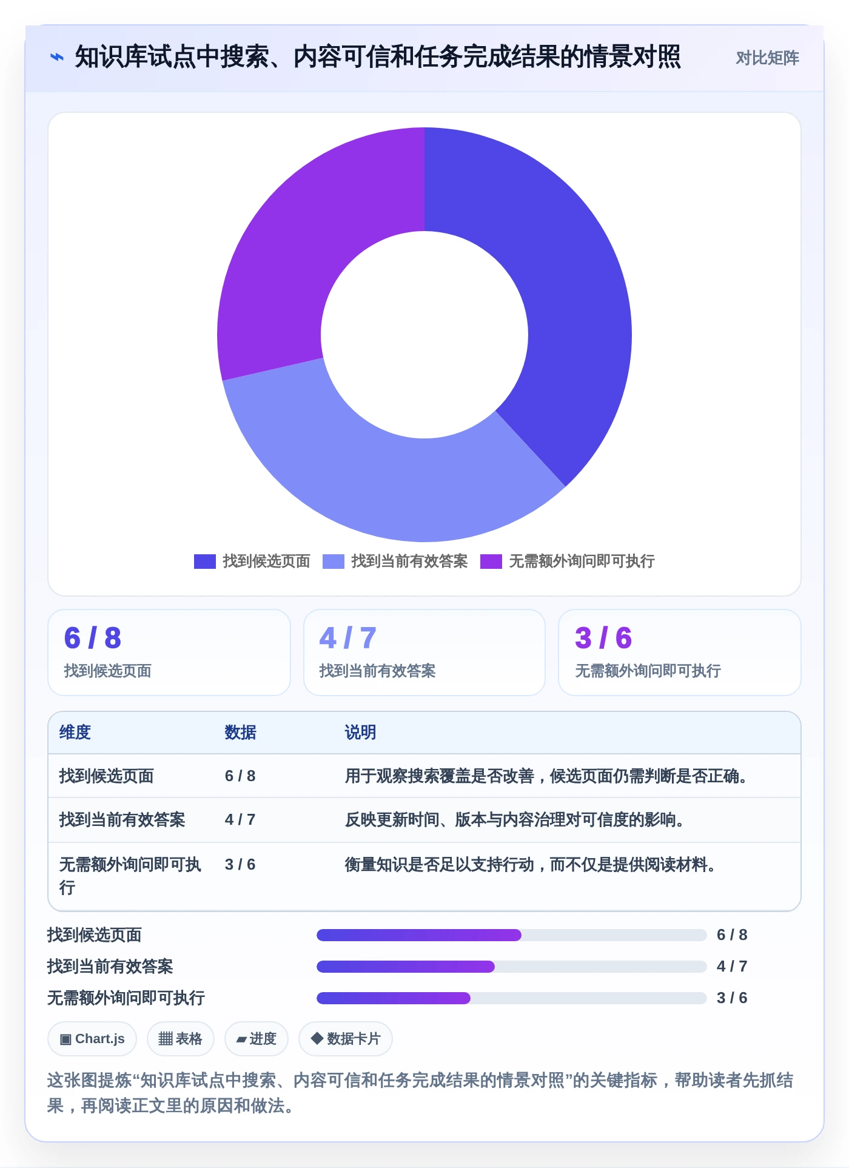This screenshot has height=1168, width=849.
Task: Click the 维度 column header
Action: pyautogui.click(x=75, y=733)
